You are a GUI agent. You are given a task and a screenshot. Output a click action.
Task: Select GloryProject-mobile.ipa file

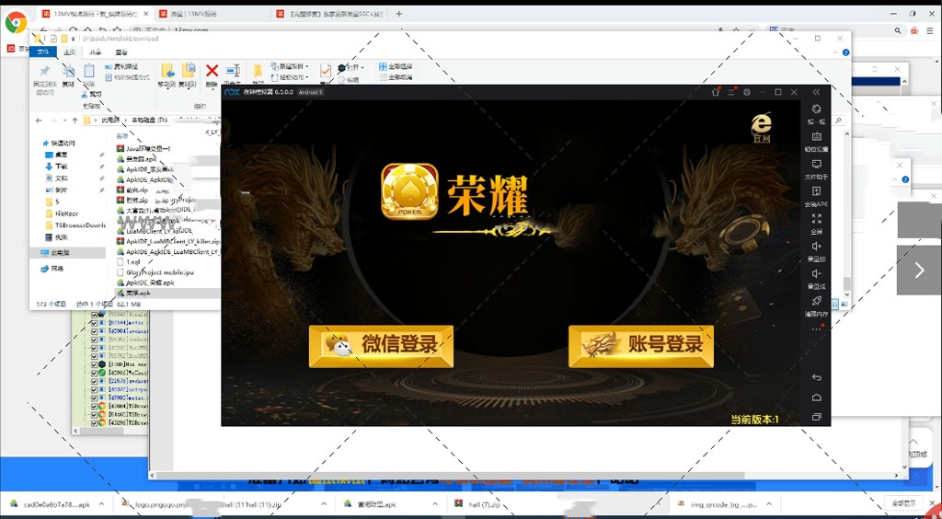click(x=159, y=272)
